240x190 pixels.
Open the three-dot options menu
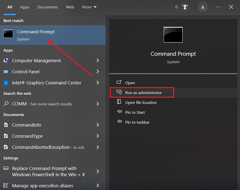(218, 7)
